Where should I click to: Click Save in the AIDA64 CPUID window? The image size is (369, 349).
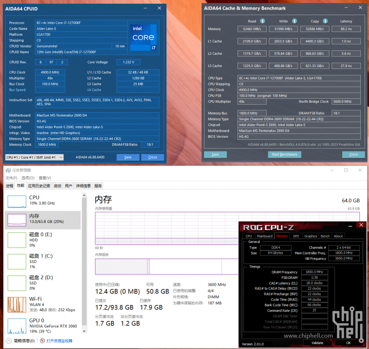[x=128, y=157]
